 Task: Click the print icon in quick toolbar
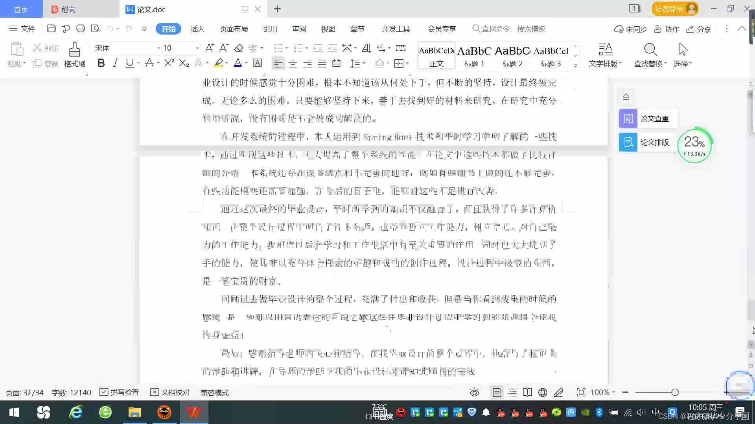81,29
